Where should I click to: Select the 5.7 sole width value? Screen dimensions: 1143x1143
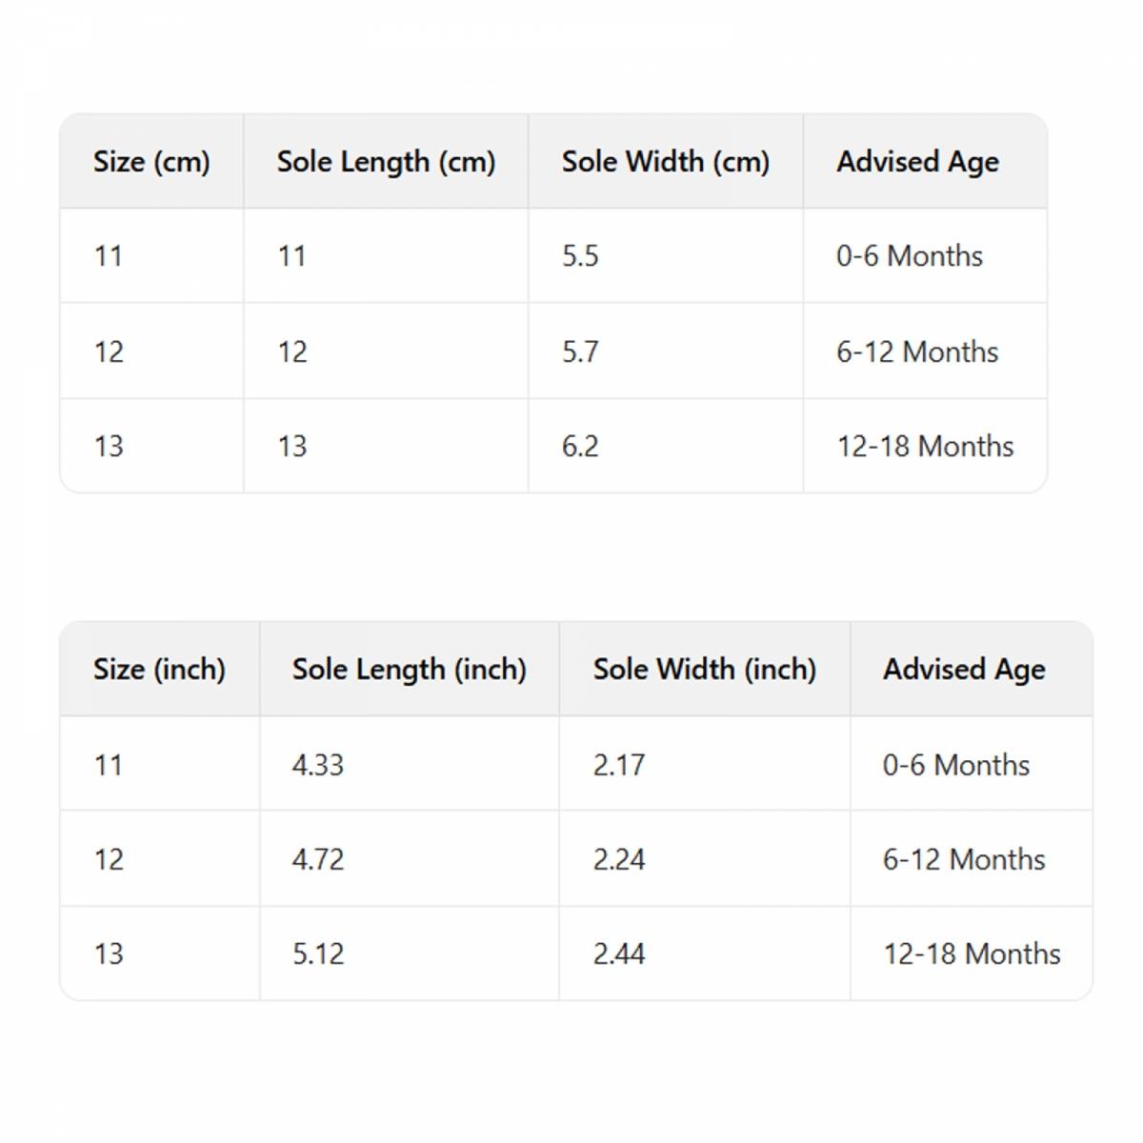click(580, 351)
